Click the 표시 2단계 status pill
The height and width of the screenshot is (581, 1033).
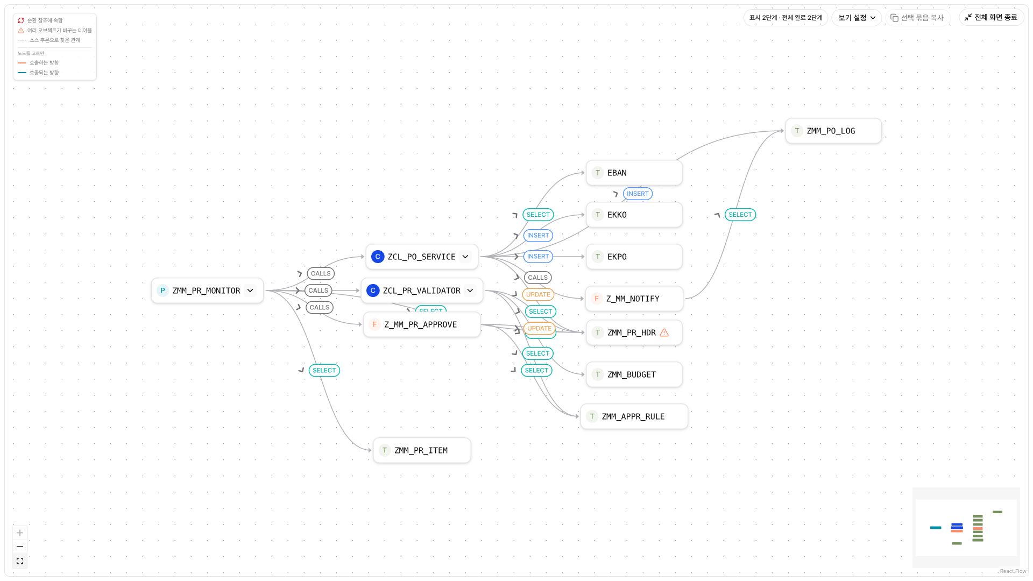pyautogui.click(x=786, y=18)
